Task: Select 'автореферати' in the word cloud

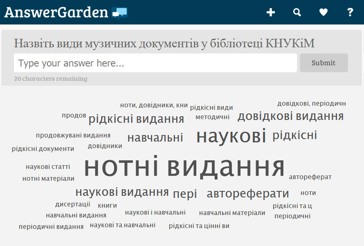Action: (248, 194)
